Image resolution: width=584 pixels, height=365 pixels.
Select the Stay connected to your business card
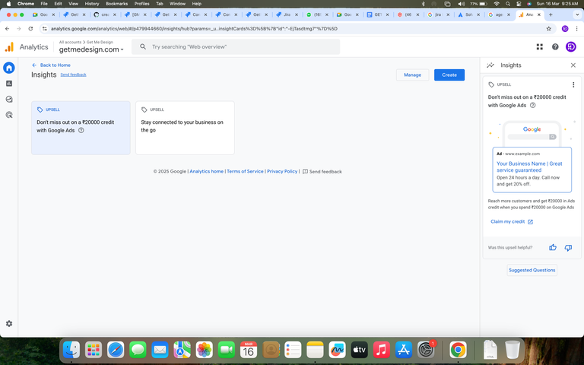(185, 128)
